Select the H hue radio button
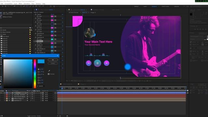The height and width of the screenshot is (117, 208). [38, 69]
